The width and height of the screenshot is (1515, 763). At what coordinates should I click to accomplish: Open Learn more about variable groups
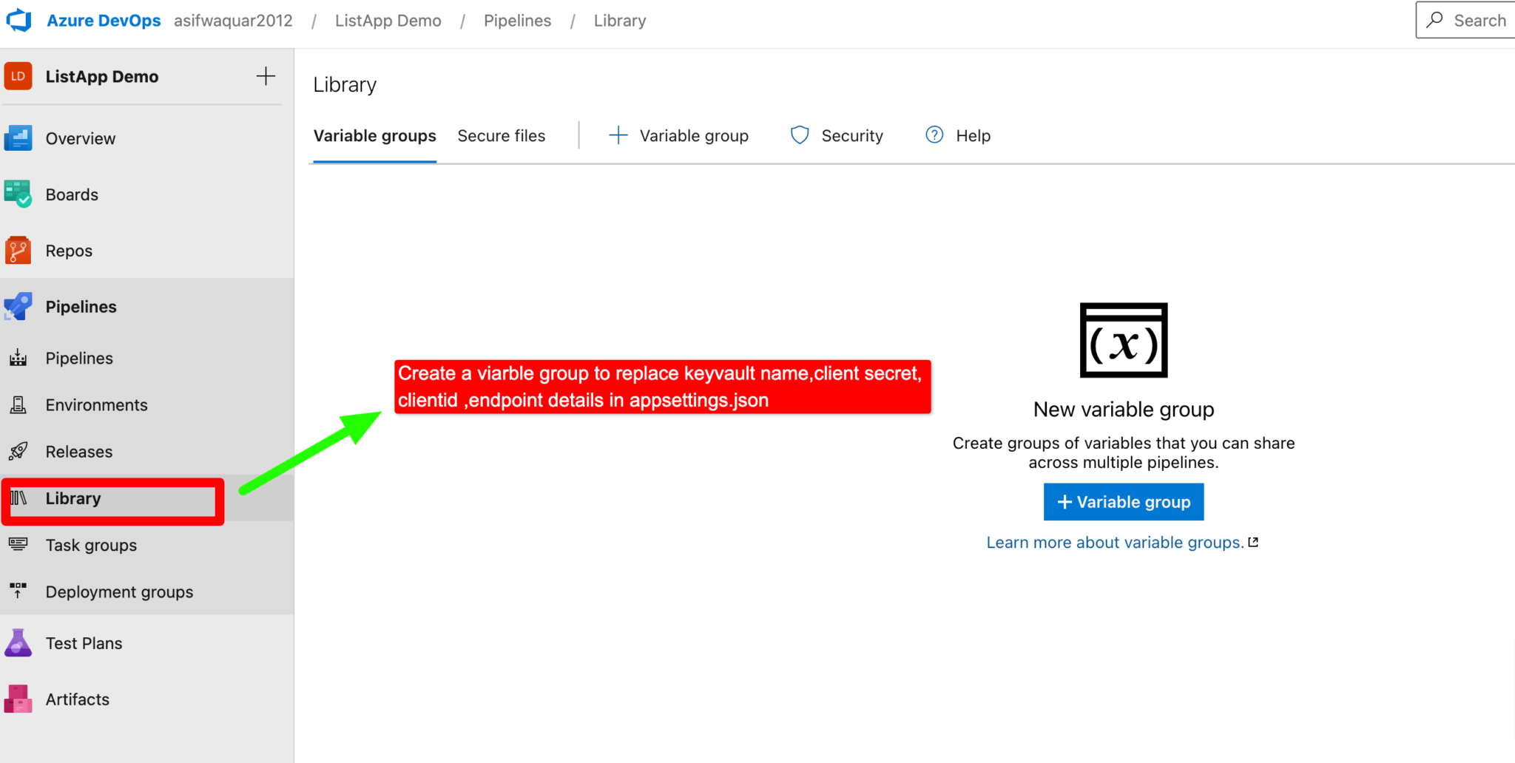pos(1114,542)
